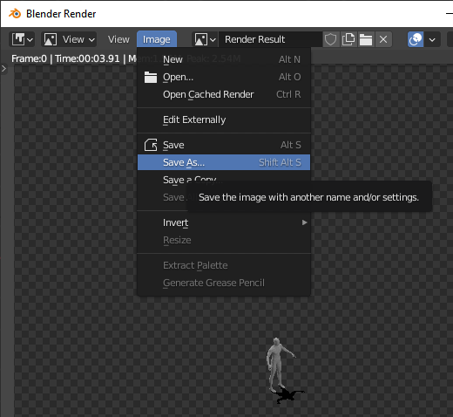The height and width of the screenshot is (417, 453).
Task: Expand the display channels dropdown arrow
Action: (432, 39)
